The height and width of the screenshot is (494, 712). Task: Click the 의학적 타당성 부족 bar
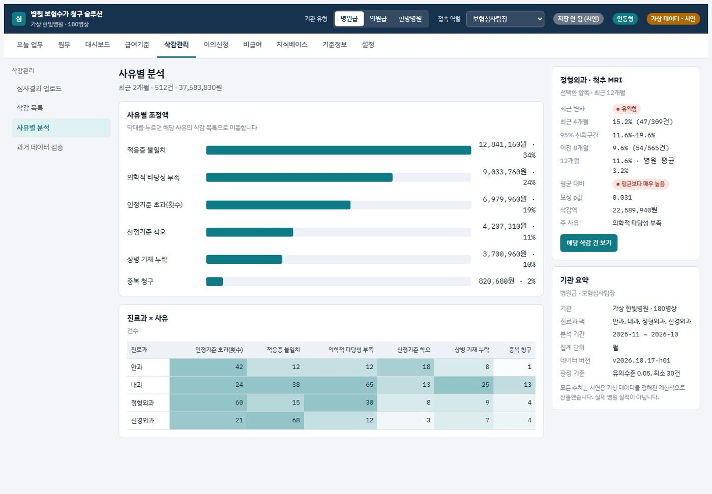click(x=299, y=177)
